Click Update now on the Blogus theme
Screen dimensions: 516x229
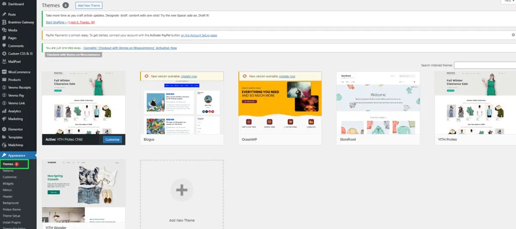tap(189, 76)
